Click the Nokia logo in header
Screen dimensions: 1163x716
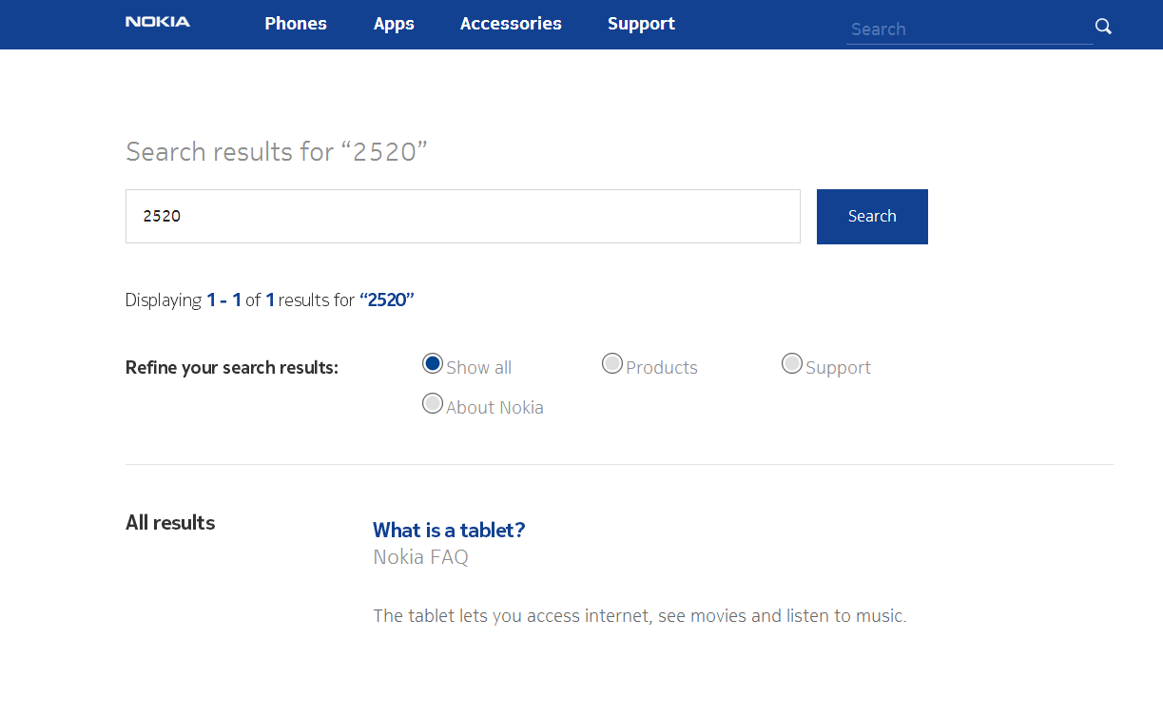[158, 22]
